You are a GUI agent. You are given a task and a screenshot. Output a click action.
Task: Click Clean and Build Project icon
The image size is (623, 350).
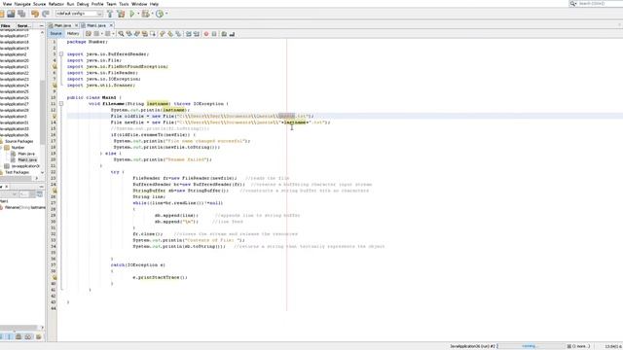pyautogui.click(x=121, y=14)
